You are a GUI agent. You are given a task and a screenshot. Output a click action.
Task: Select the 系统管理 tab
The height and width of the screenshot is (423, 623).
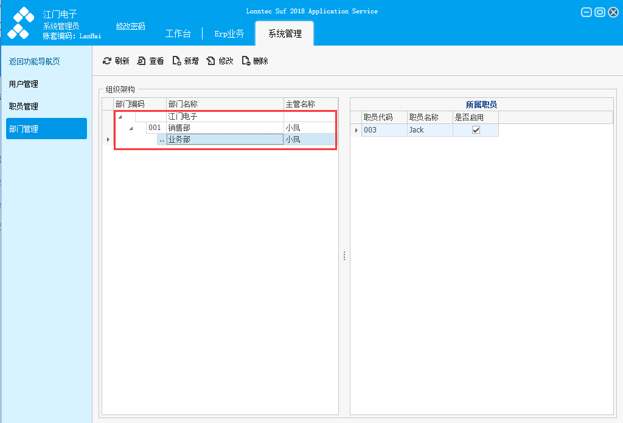[x=285, y=33]
